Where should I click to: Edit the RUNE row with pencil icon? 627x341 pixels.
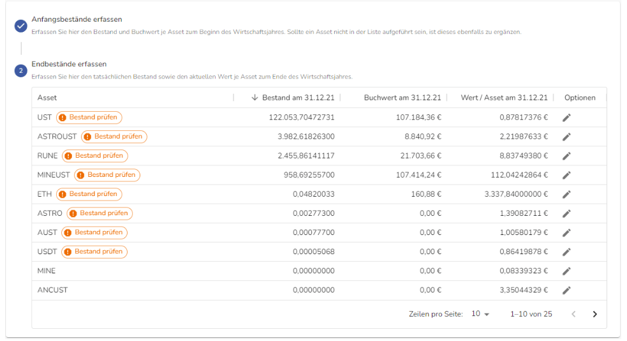pos(566,156)
